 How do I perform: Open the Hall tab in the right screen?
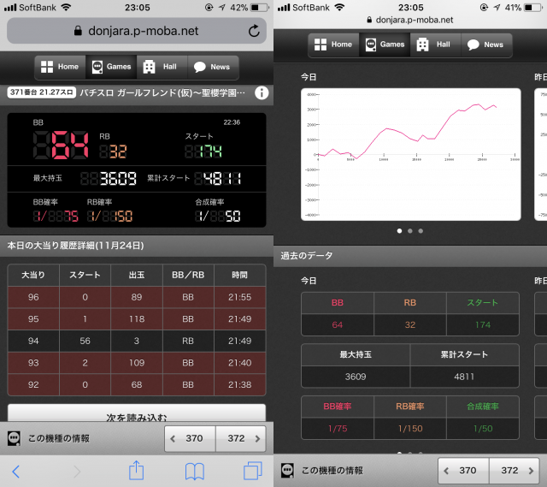click(x=433, y=45)
